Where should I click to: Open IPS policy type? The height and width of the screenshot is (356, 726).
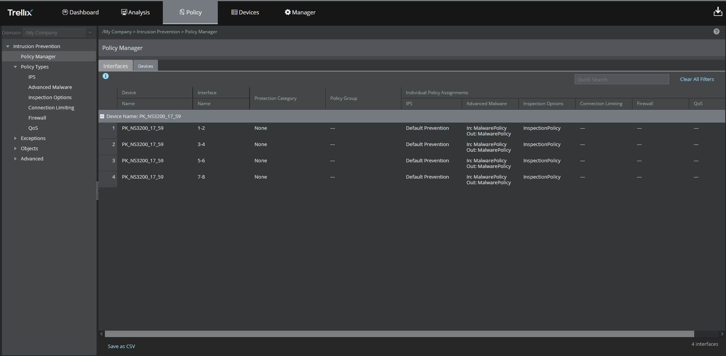pyautogui.click(x=32, y=77)
